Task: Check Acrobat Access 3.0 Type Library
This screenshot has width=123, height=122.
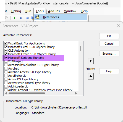Action: click(6, 72)
